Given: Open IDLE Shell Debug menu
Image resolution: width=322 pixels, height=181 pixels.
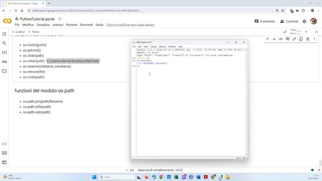Looking at the screenshot, I should click(x=153, y=47).
